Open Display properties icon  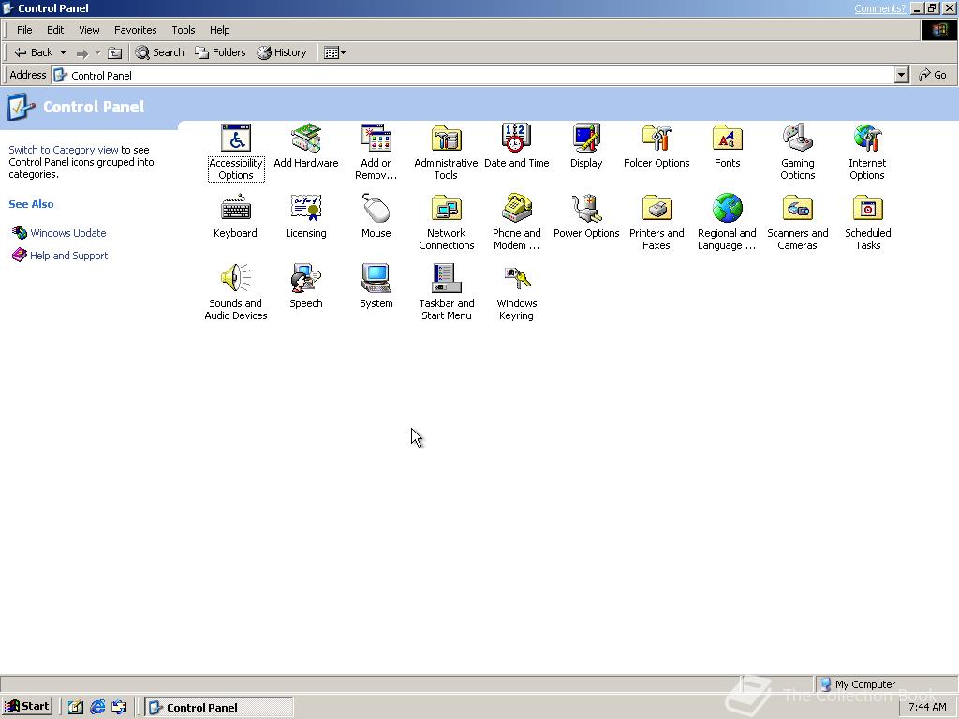[x=586, y=146]
